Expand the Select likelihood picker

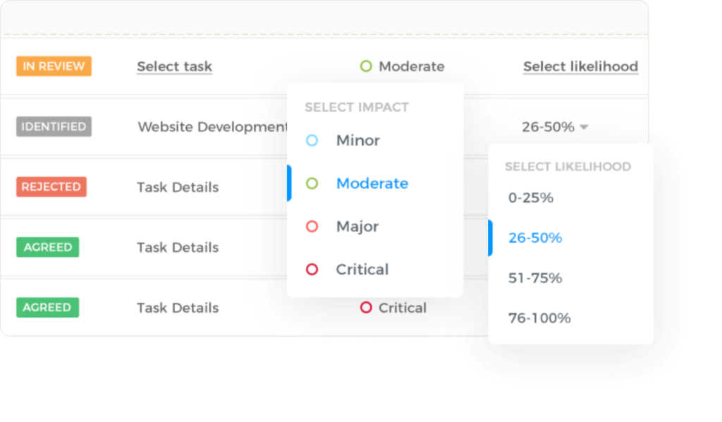click(x=580, y=66)
